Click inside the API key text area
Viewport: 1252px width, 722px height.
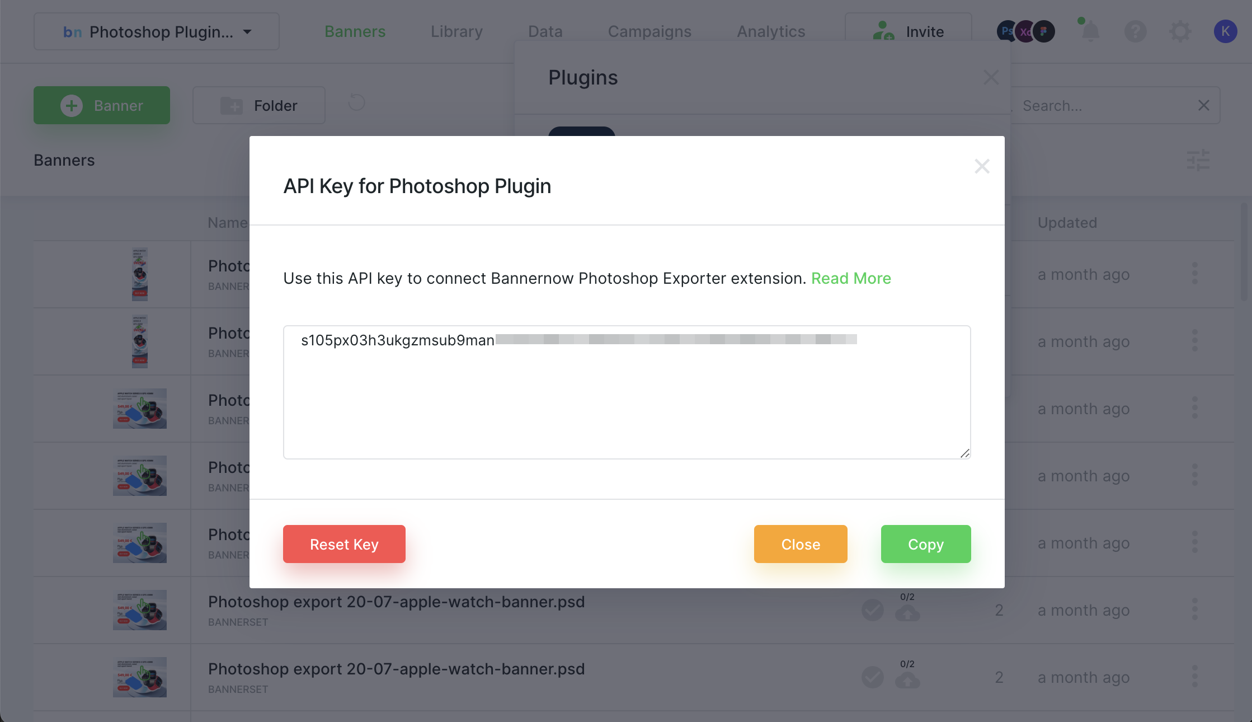627,392
